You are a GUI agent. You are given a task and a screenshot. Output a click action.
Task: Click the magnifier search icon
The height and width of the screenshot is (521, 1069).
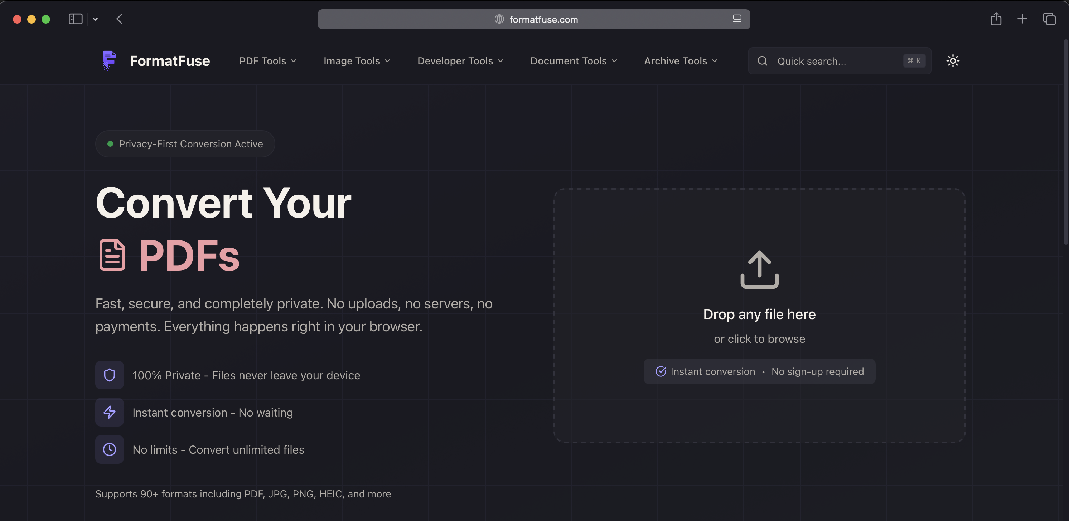[762, 61]
